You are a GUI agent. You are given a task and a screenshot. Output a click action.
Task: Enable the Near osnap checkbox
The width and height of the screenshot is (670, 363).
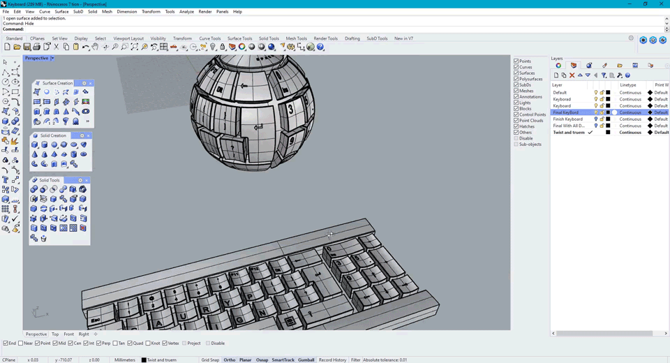coord(20,343)
